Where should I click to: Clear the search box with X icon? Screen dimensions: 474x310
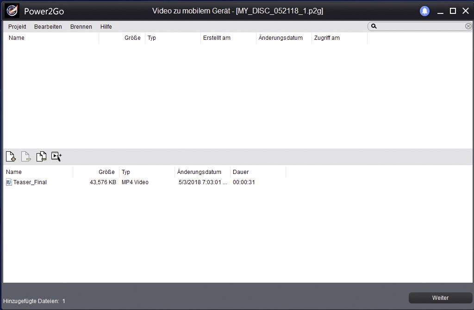468,26
